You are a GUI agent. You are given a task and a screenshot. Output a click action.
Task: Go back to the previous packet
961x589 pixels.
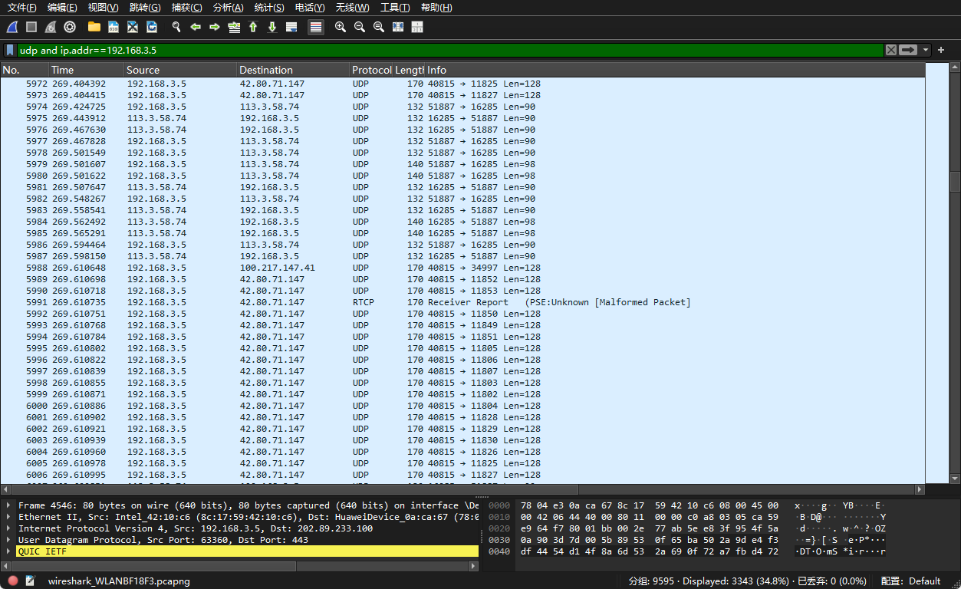click(196, 27)
